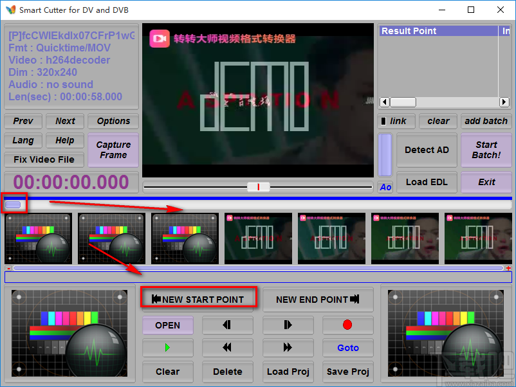This screenshot has width=516, height=387.
Task: Select the seventh filmstrip thumbnail
Action: [478, 239]
